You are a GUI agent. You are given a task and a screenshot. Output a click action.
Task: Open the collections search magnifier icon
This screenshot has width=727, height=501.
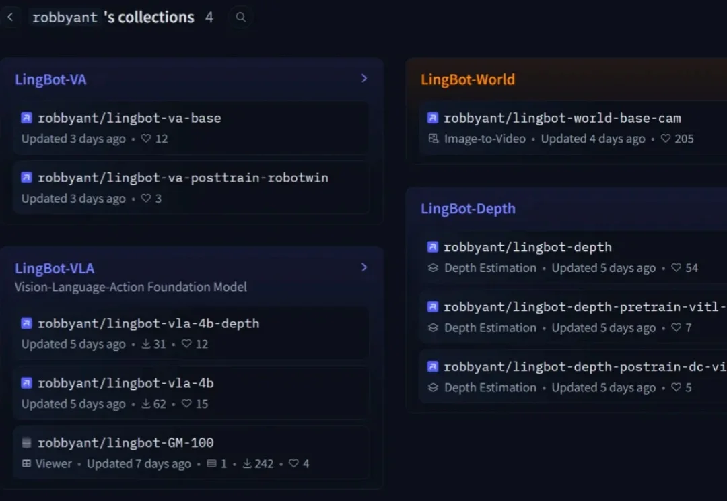tap(240, 18)
